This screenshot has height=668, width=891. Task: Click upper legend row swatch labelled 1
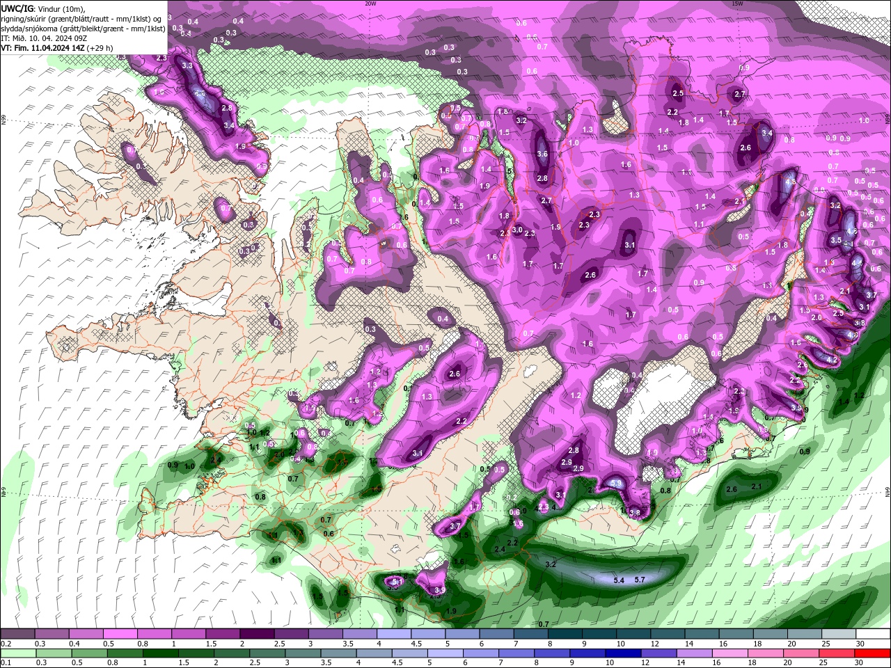click(189, 634)
